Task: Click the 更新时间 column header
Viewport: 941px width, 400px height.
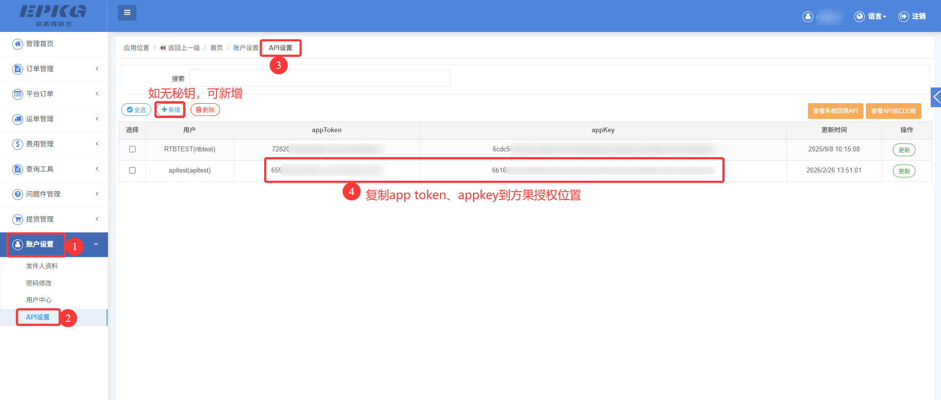Action: click(834, 130)
